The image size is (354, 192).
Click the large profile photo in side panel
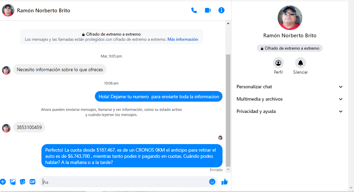coord(290,18)
